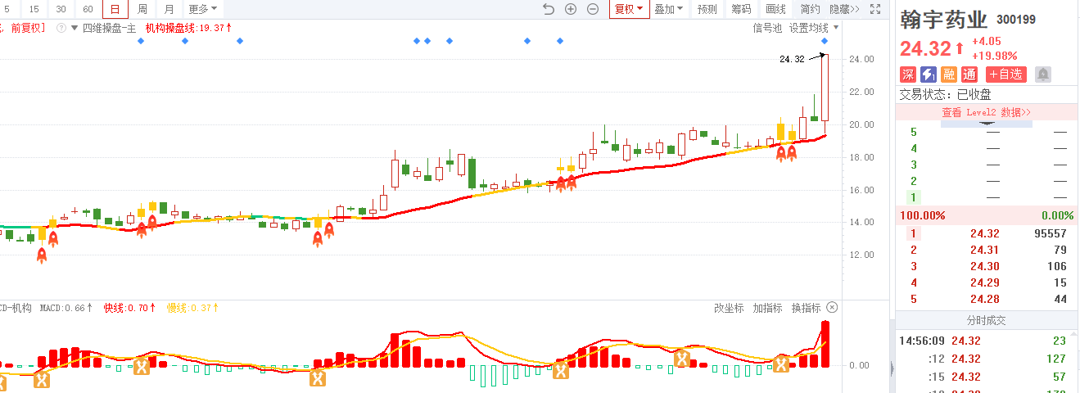Open the 筹码 chip distribution tab
This screenshot has height=393, width=1080.
point(741,10)
